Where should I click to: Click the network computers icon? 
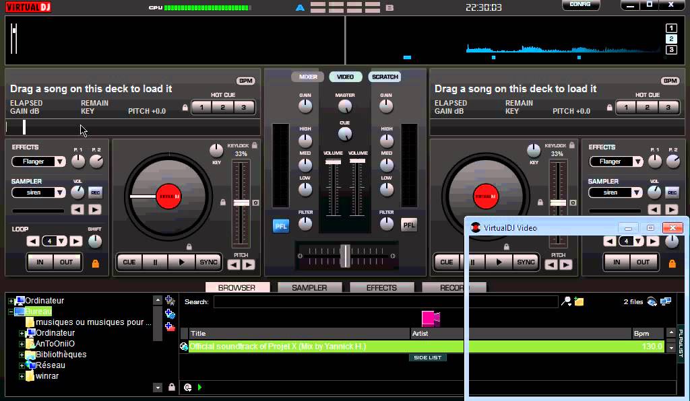point(666,301)
